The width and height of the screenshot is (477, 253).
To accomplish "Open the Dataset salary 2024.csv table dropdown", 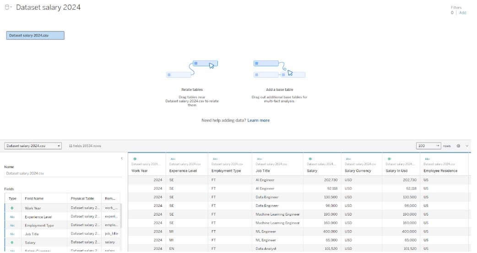I will click(33, 146).
